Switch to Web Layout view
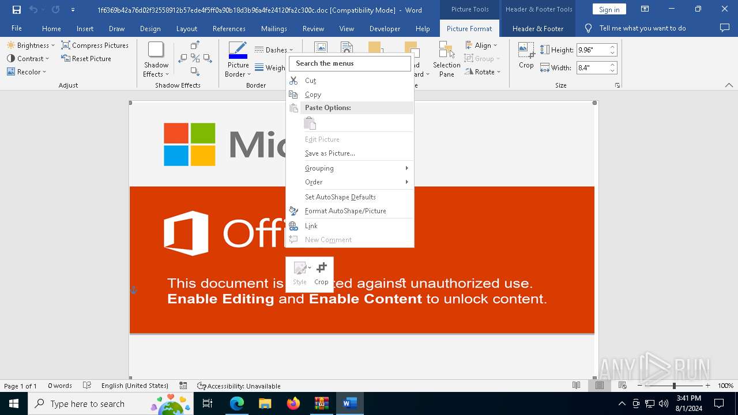 [623, 386]
